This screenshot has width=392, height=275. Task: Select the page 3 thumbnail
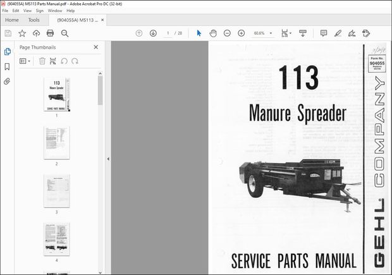pyautogui.click(x=56, y=191)
